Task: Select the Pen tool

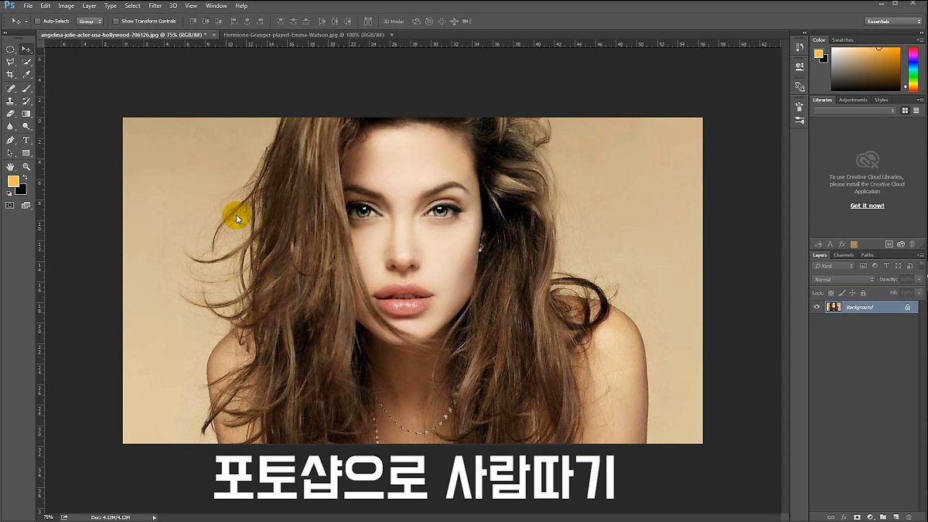Action: [10, 140]
